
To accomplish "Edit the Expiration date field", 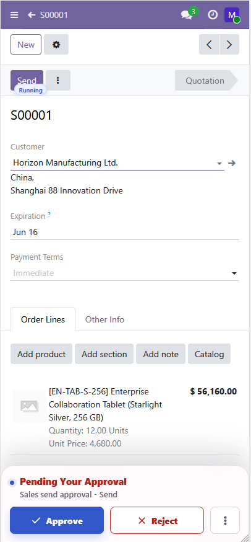I will pyautogui.click(x=125, y=232).
